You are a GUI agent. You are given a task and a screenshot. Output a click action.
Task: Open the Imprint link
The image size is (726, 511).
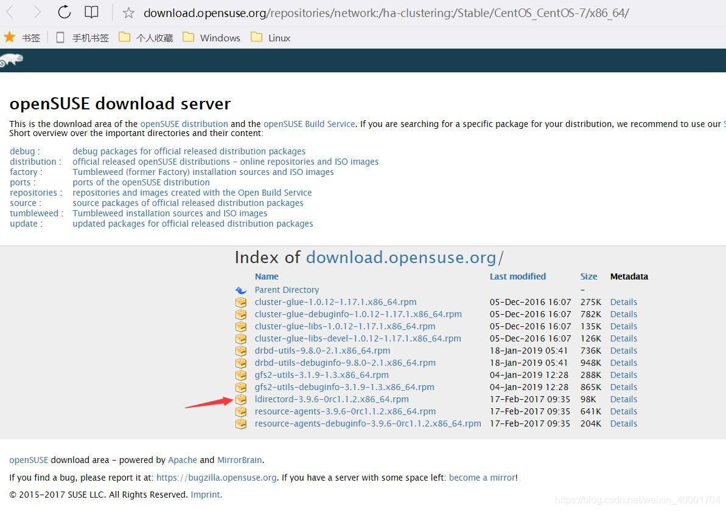coord(206,495)
